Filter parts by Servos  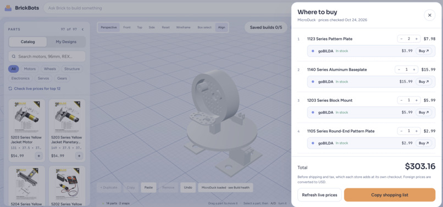point(43,78)
